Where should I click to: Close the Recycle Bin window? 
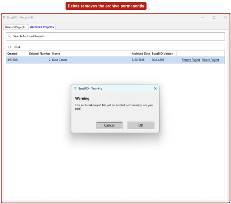(x=225, y=17)
